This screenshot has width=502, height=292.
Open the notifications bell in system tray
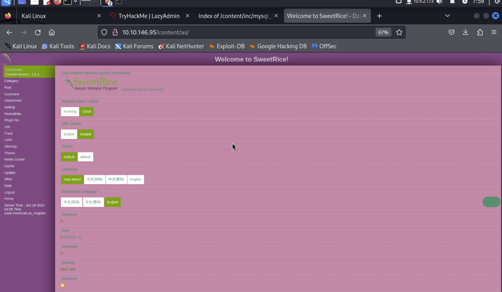[452, 2]
